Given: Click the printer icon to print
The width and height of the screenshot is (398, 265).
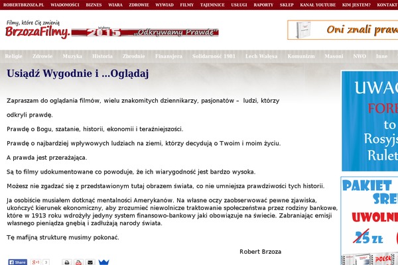Looking at the screenshot, I should coord(67,262).
